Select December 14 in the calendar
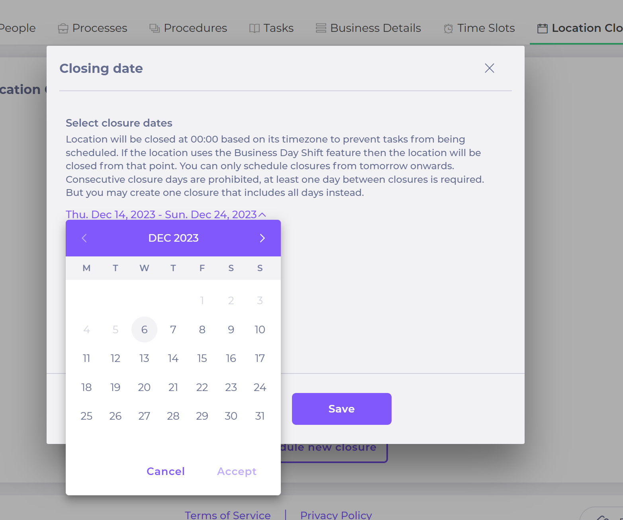 point(173,358)
